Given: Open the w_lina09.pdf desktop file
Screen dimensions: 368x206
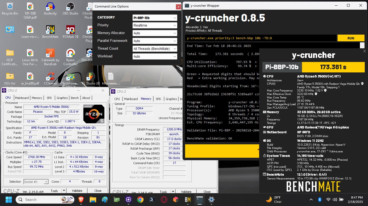Looking at the screenshot, I should coord(30,79).
